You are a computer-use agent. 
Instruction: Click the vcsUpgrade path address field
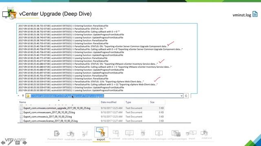click(104, 96)
